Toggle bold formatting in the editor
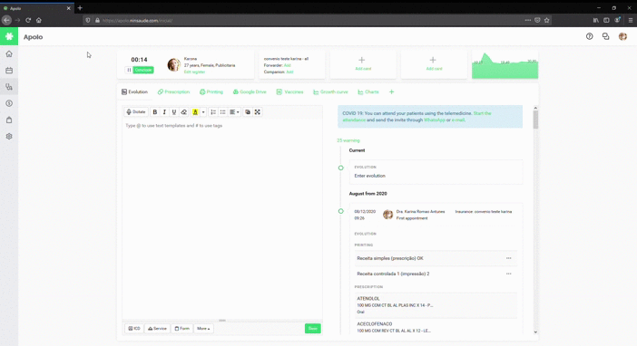Screen dimensions: 637x346 tap(155, 112)
